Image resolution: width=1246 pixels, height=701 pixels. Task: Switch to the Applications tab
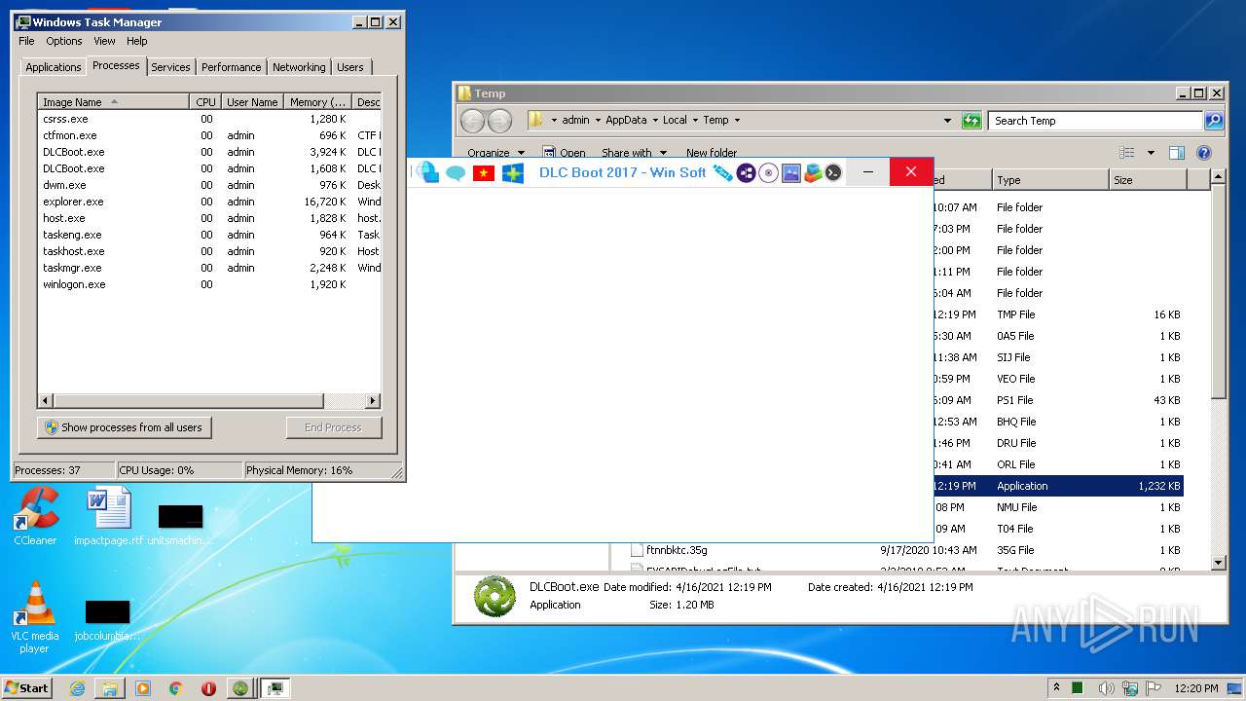[53, 67]
